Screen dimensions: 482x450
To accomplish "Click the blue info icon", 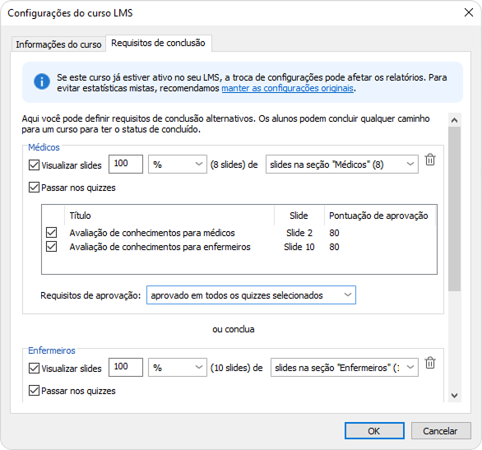I will (x=42, y=81).
